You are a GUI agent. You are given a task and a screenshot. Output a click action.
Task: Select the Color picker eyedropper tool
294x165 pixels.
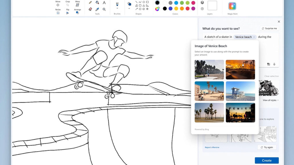pyautogui.click(x=97, y=9)
